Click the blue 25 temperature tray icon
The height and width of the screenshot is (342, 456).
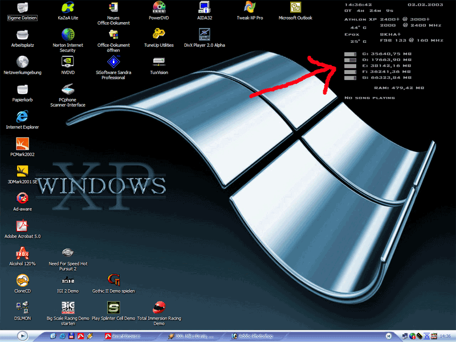coord(426,336)
